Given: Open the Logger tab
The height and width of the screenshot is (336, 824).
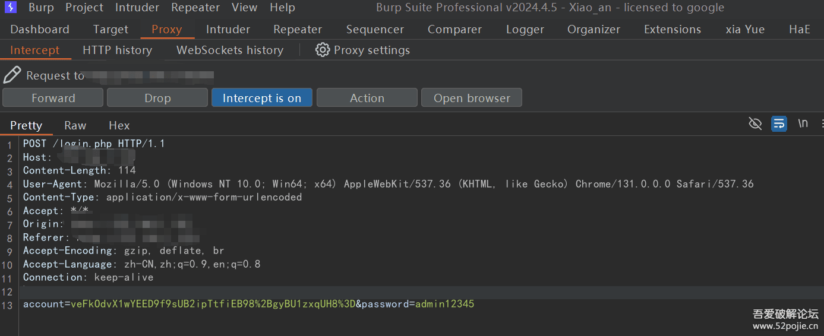Looking at the screenshot, I should 525,29.
